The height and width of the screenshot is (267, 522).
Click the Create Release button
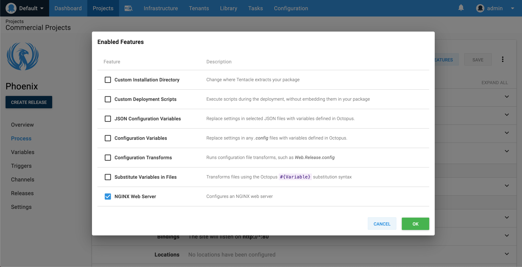(x=29, y=102)
